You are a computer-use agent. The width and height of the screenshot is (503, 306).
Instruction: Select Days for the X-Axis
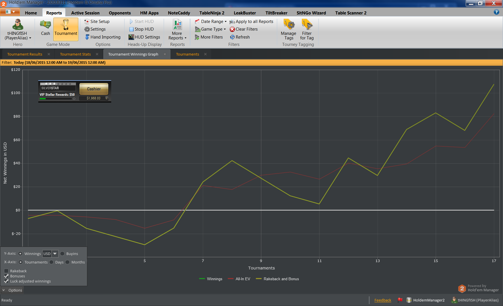click(51, 262)
